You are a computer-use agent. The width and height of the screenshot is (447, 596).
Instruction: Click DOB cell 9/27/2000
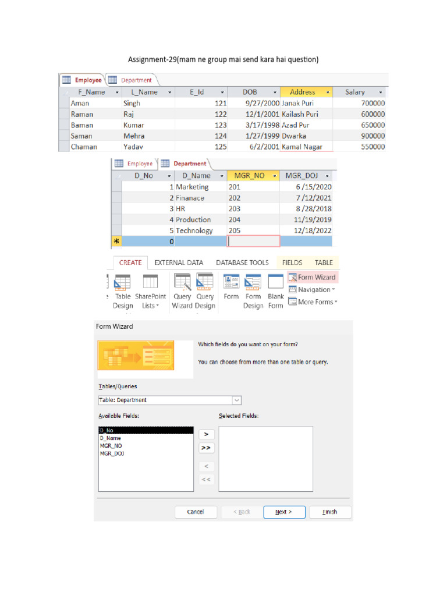(x=254, y=104)
